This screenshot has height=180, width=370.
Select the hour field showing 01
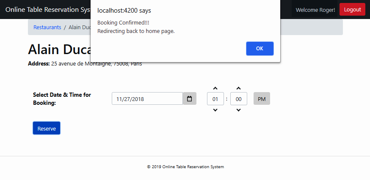215,99
